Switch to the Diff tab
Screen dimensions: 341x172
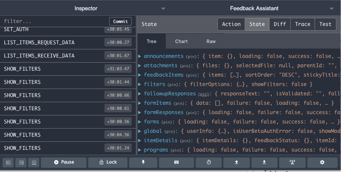pyautogui.click(x=280, y=24)
